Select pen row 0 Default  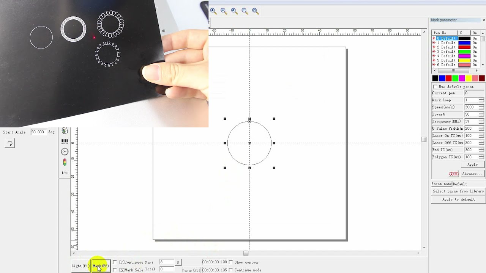coord(456,38)
